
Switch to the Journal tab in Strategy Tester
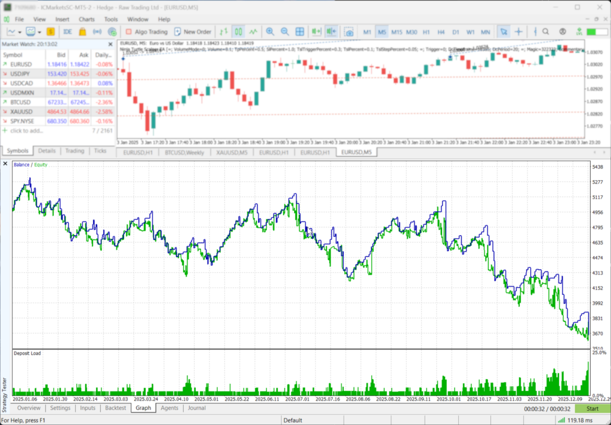click(x=197, y=408)
